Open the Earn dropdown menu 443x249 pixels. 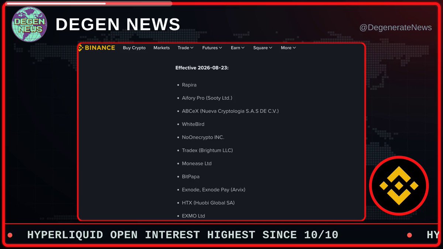238,48
